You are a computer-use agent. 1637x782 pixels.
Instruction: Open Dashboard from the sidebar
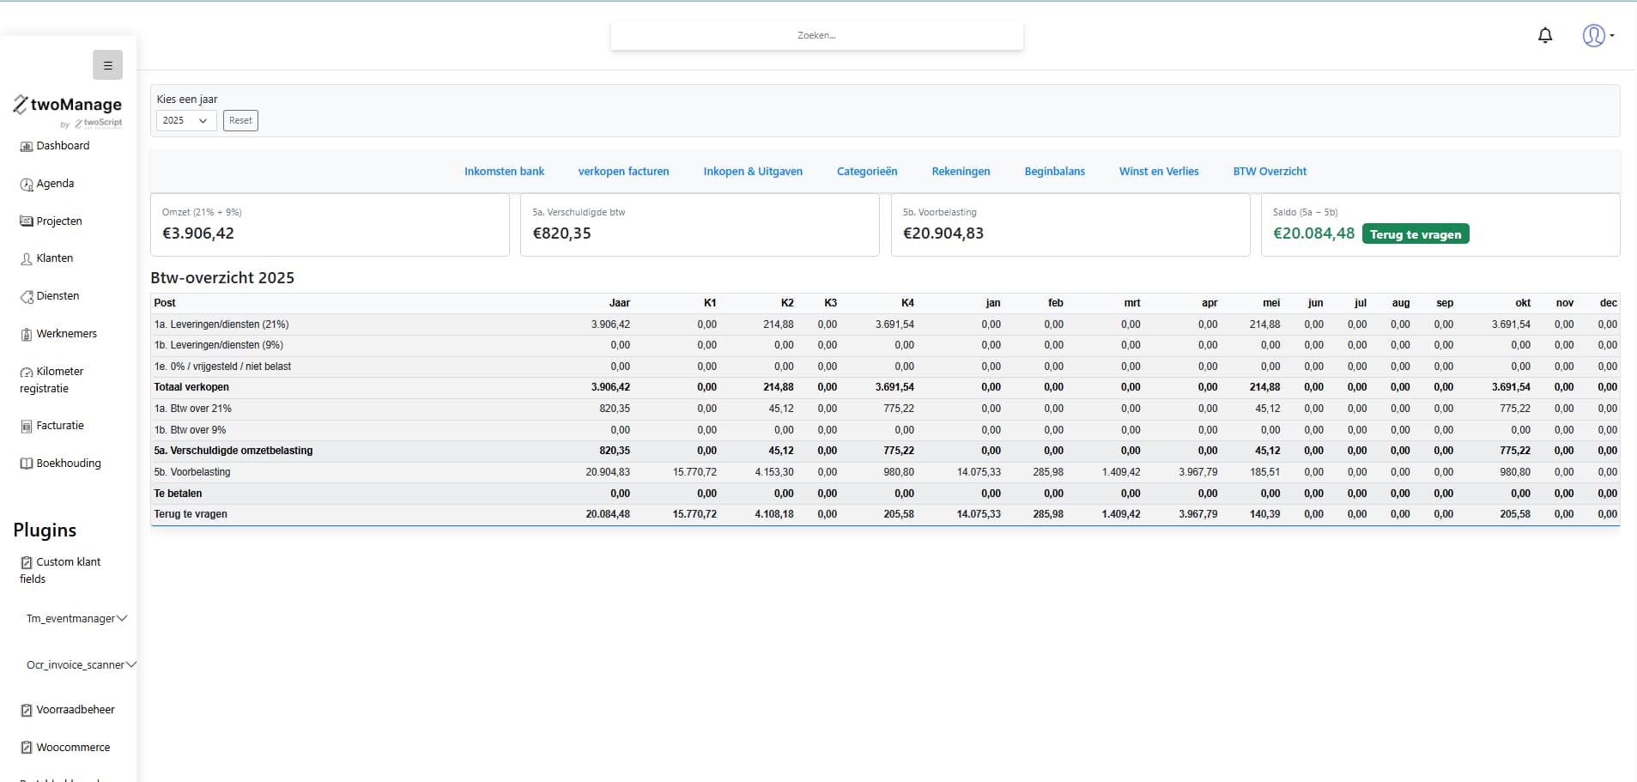[62, 146]
